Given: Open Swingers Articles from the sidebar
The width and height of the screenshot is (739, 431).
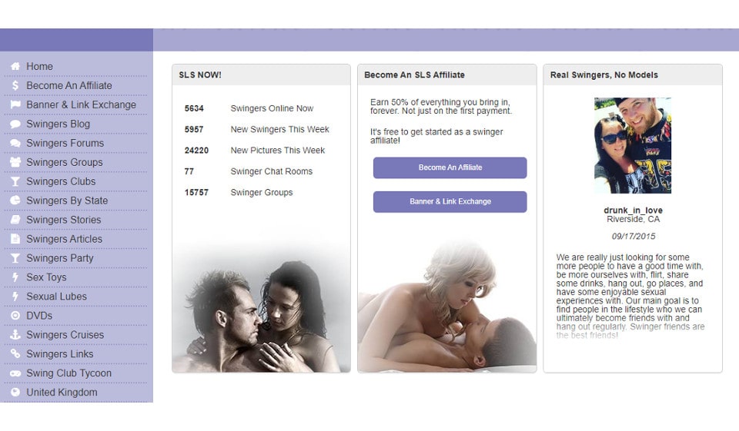Looking at the screenshot, I should coord(64,239).
